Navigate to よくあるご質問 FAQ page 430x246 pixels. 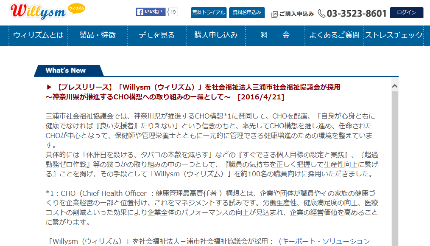point(334,35)
